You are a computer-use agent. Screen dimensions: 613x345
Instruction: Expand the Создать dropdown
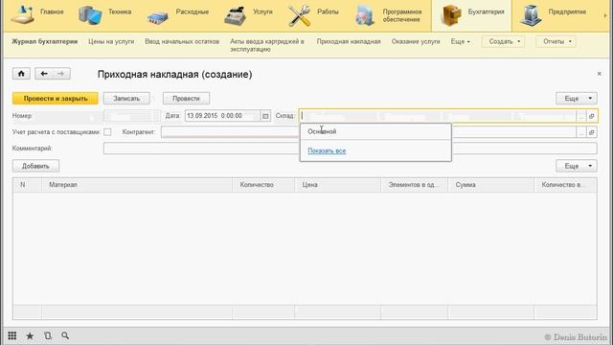tap(504, 41)
